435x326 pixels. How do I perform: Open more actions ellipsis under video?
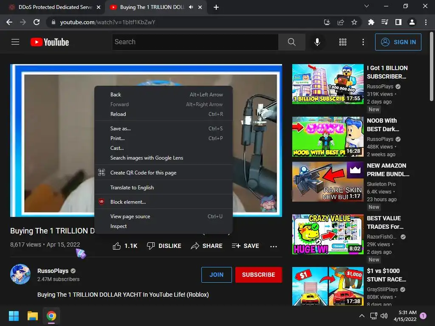click(274, 246)
